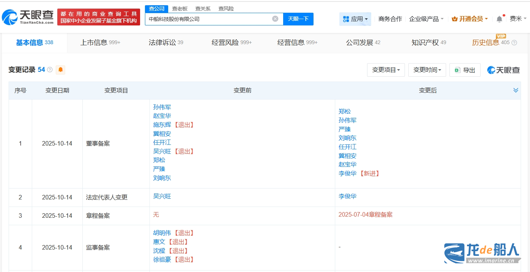The height and width of the screenshot is (272, 530).
Task: Open the 企业级产品 dropdown menu
Action: pyautogui.click(x=426, y=19)
